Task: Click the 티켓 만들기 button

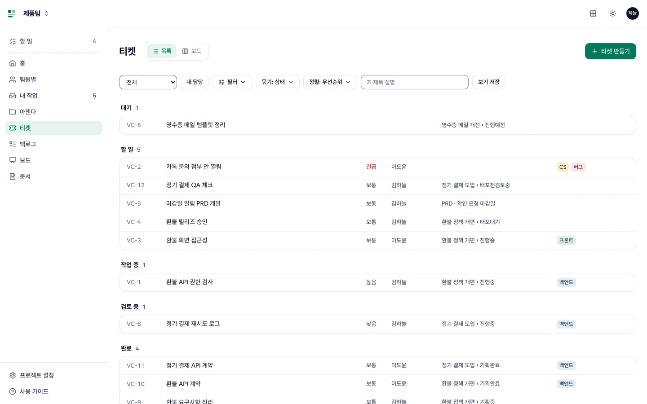Action: [x=611, y=51]
